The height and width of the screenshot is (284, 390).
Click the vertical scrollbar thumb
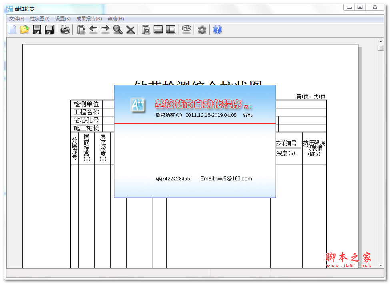click(x=381, y=48)
